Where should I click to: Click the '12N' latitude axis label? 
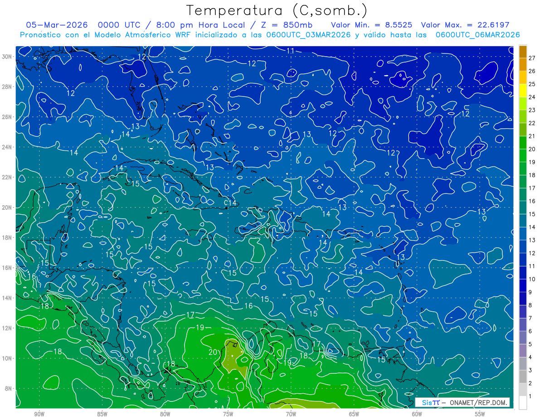7,328
